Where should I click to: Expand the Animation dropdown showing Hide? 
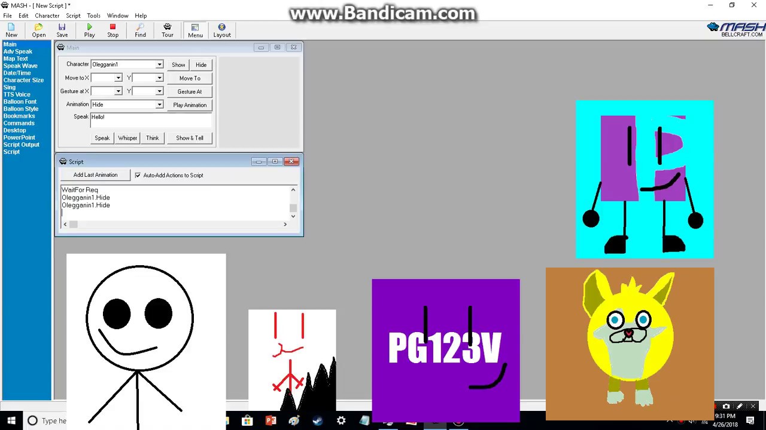point(159,105)
